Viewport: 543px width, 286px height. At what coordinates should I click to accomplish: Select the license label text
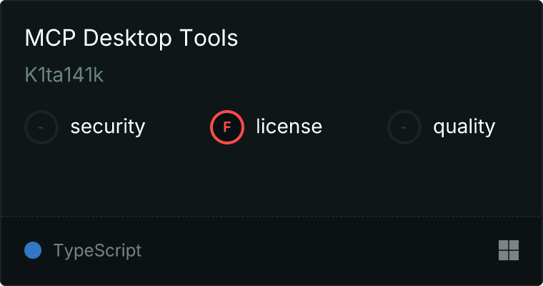click(289, 127)
